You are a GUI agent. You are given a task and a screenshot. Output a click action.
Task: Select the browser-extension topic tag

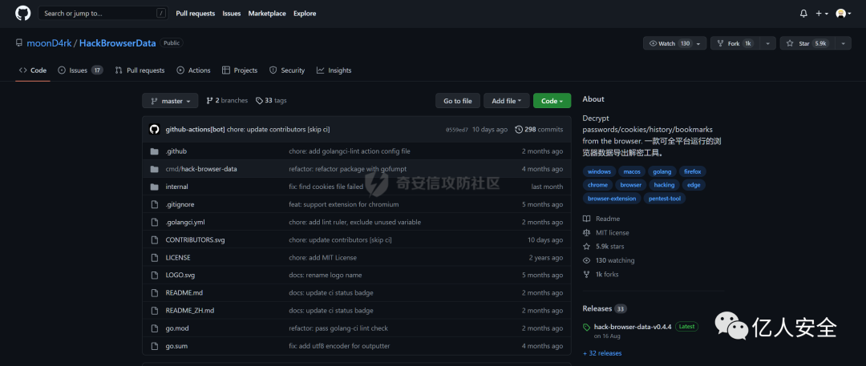[x=612, y=198]
